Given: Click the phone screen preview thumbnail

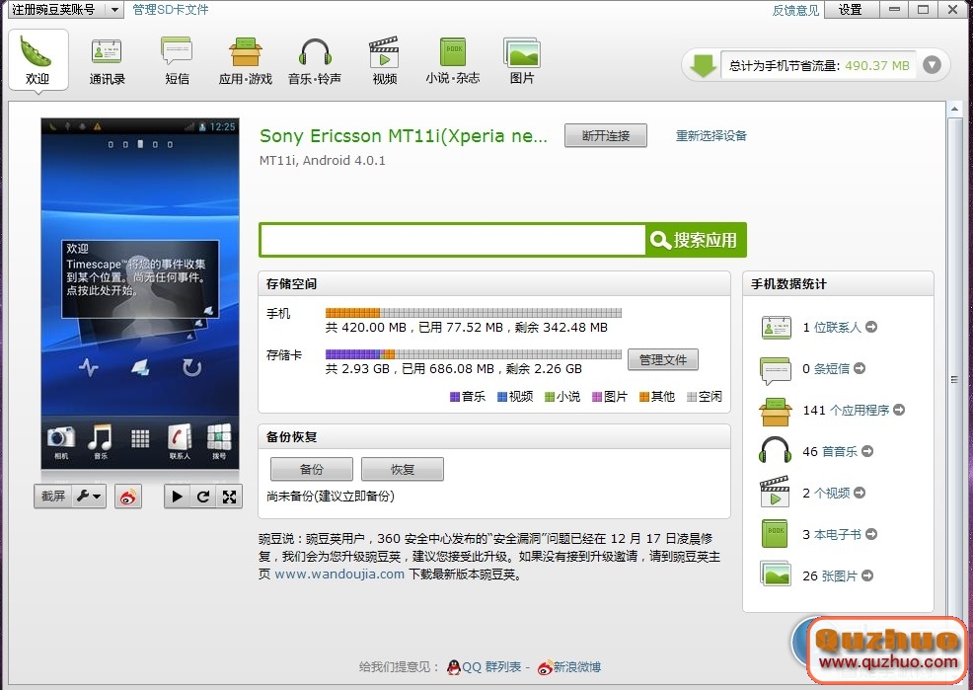Looking at the screenshot, I should pos(140,293).
